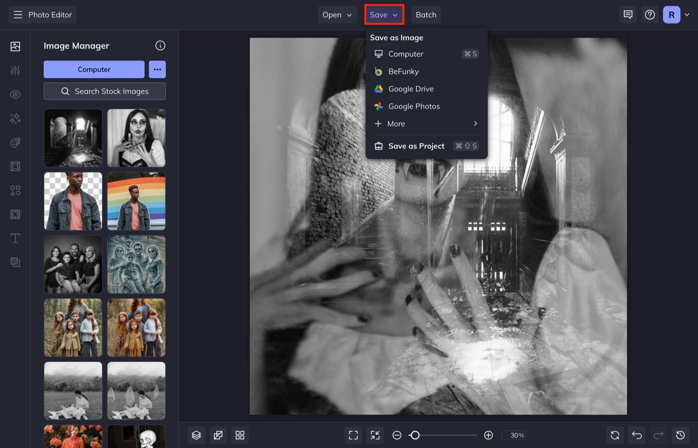Open the Effects panel
This screenshot has width=698, height=448.
pos(15,118)
